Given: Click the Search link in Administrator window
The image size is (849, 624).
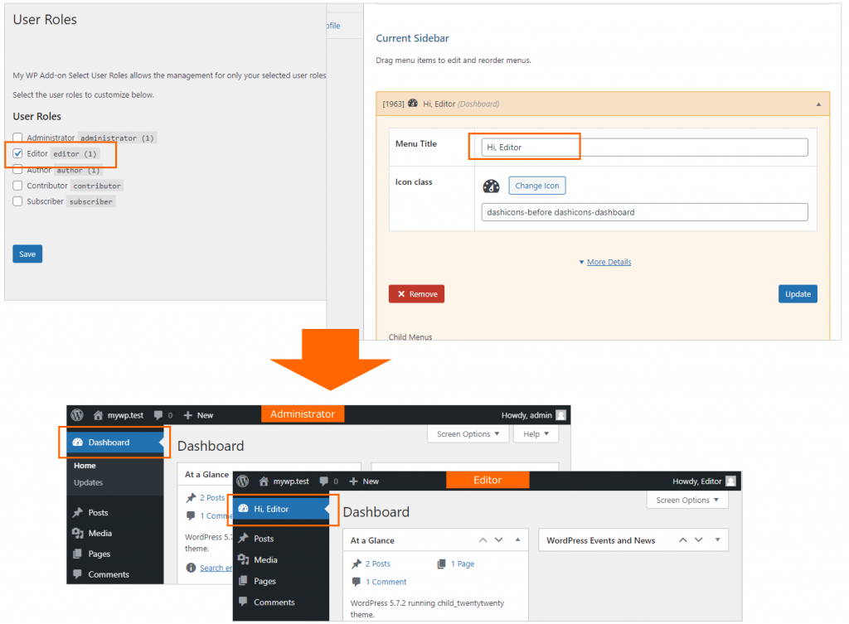Looking at the screenshot, I should point(216,568).
